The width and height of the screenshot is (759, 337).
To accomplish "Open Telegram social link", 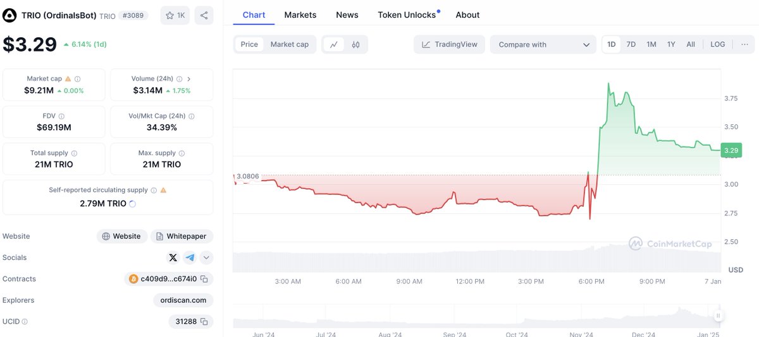I will (x=190, y=257).
